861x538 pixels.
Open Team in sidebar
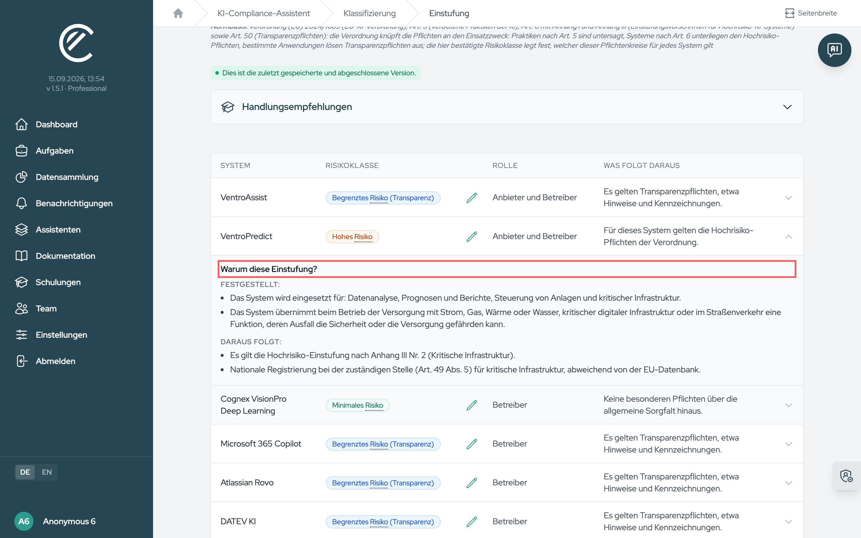tap(36, 308)
